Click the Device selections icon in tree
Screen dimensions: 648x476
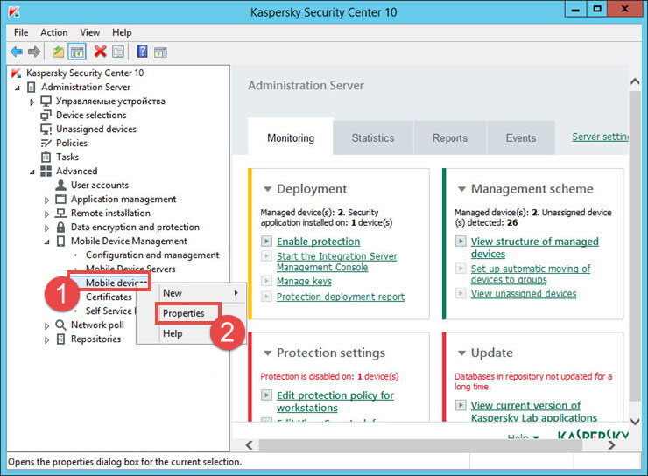click(46, 115)
